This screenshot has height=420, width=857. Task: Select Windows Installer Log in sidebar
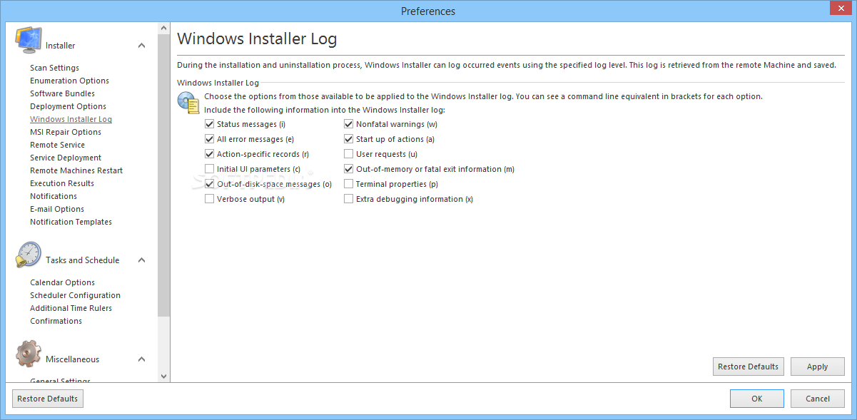(x=71, y=119)
